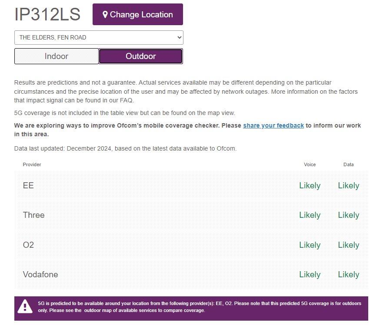This screenshot has width=383, height=325.
Task: Click the Voice column header
Action: (310, 164)
